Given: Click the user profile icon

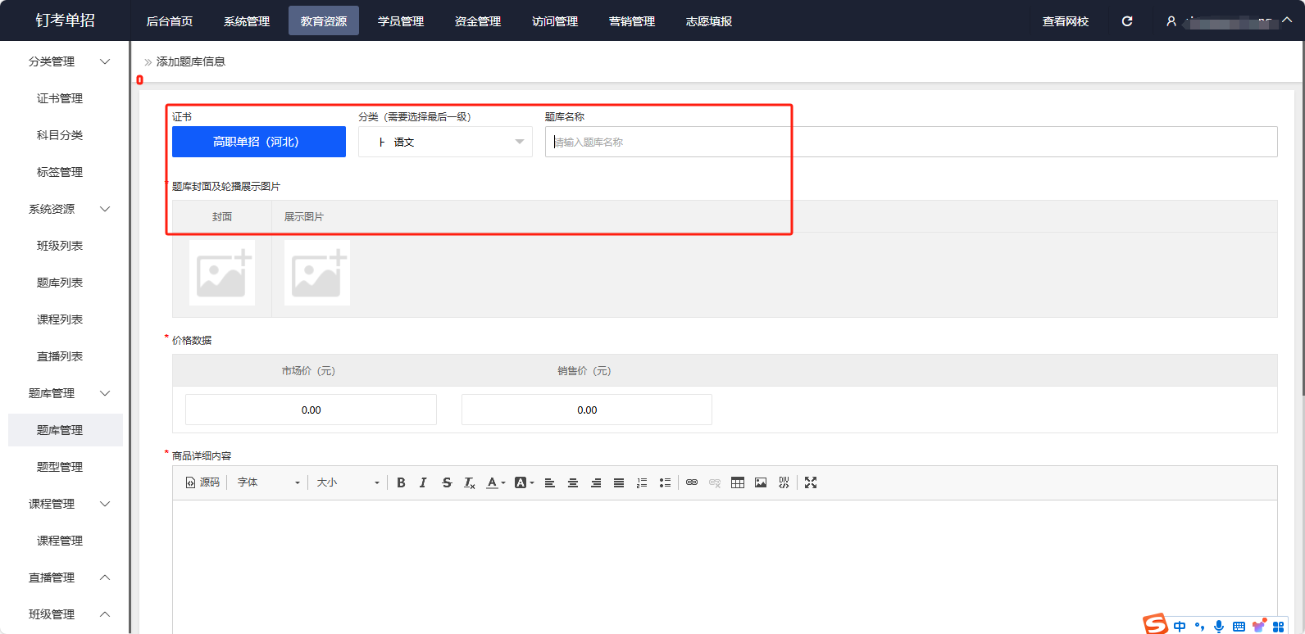Looking at the screenshot, I should point(1171,21).
